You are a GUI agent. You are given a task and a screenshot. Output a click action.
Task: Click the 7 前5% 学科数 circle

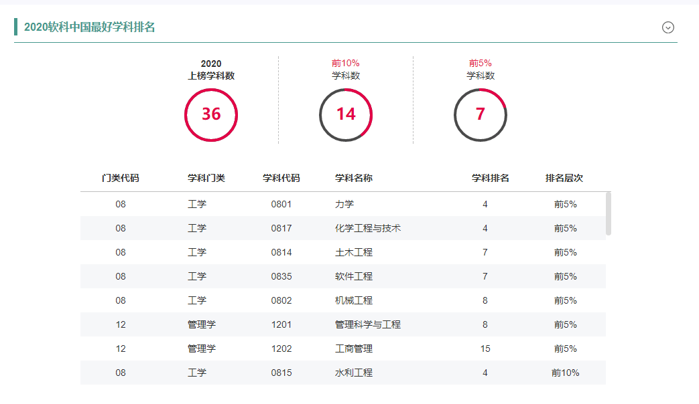pyautogui.click(x=480, y=114)
